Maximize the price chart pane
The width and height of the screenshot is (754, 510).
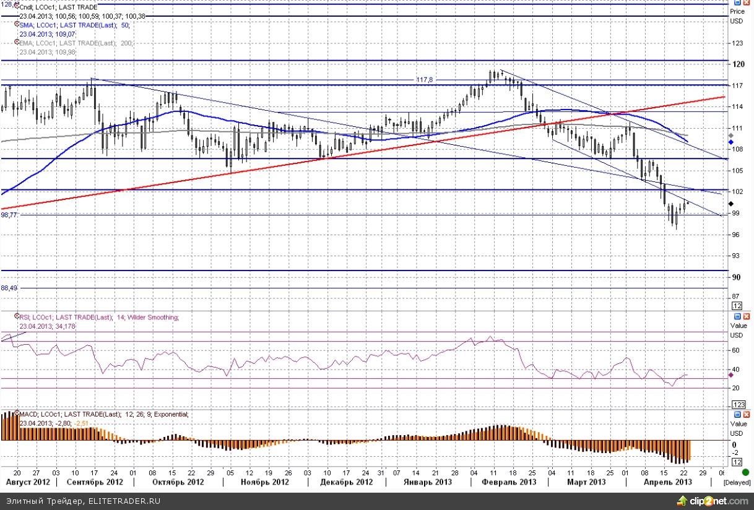(737, 3)
